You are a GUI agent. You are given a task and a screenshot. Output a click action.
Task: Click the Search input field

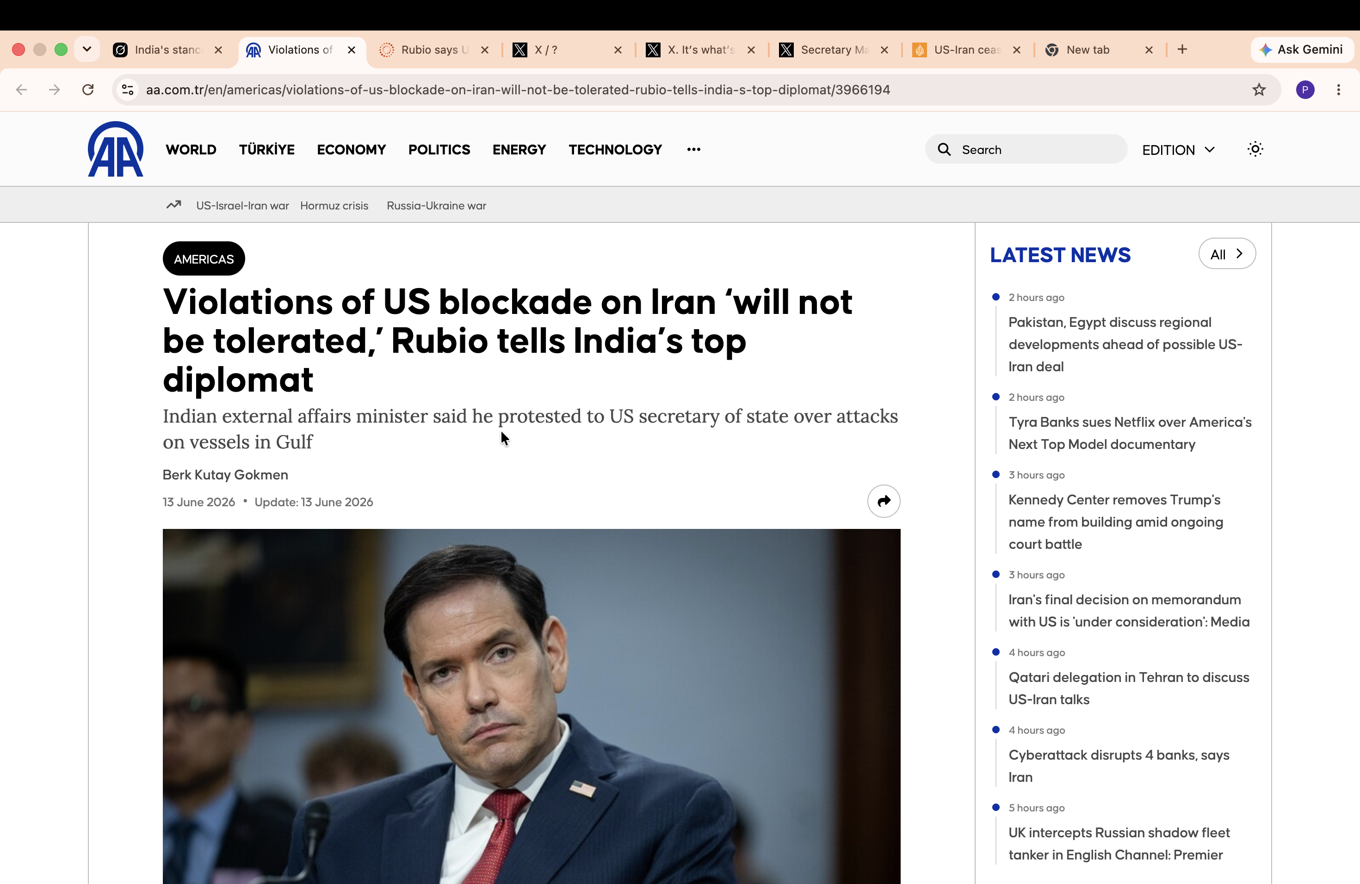(1026, 150)
